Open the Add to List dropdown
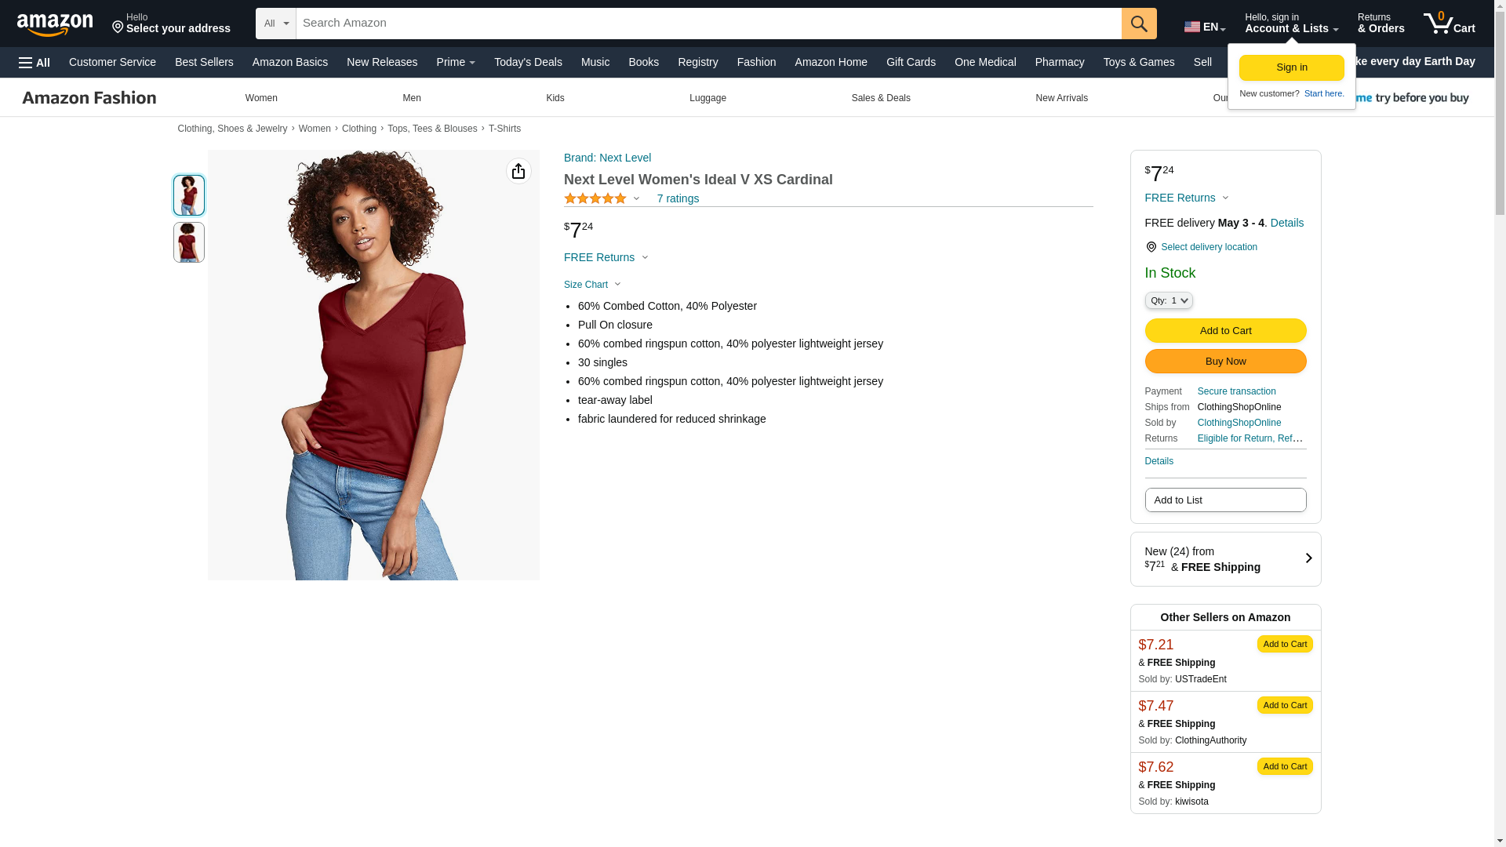The width and height of the screenshot is (1506, 847). (1225, 500)
